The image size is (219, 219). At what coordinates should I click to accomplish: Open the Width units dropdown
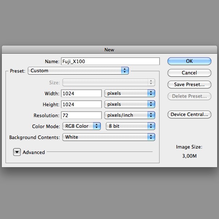coord(130,93)
